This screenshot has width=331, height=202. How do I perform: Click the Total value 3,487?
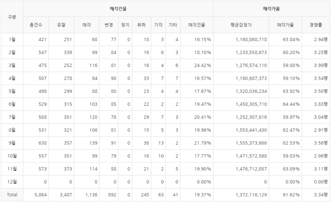[66, 195]
